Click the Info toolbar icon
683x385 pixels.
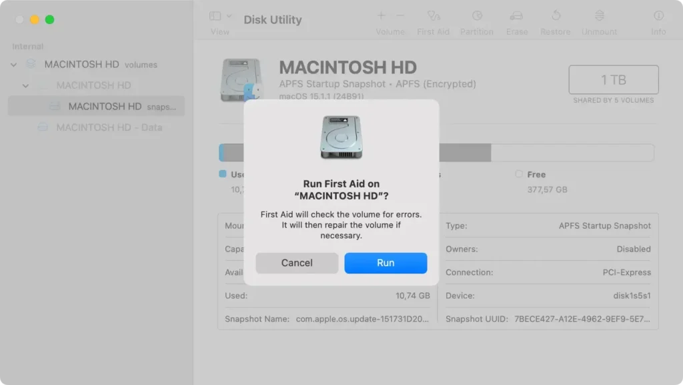point(658,15)
